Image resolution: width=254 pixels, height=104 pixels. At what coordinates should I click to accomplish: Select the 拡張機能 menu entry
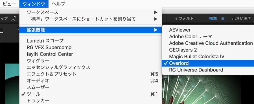90,30
